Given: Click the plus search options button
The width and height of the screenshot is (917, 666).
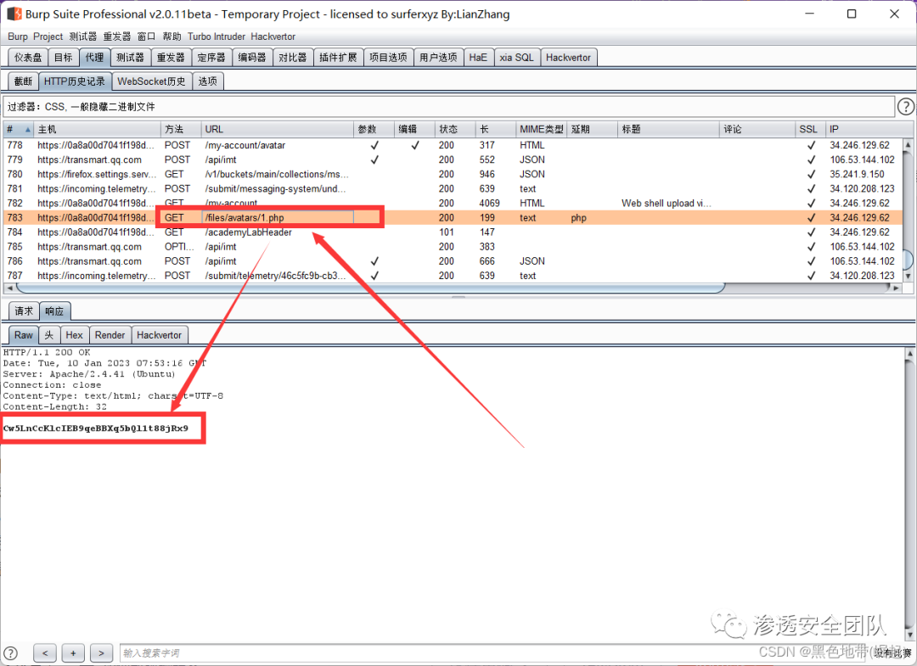Looking at the screenshot, I should click(x=73, y=652).
